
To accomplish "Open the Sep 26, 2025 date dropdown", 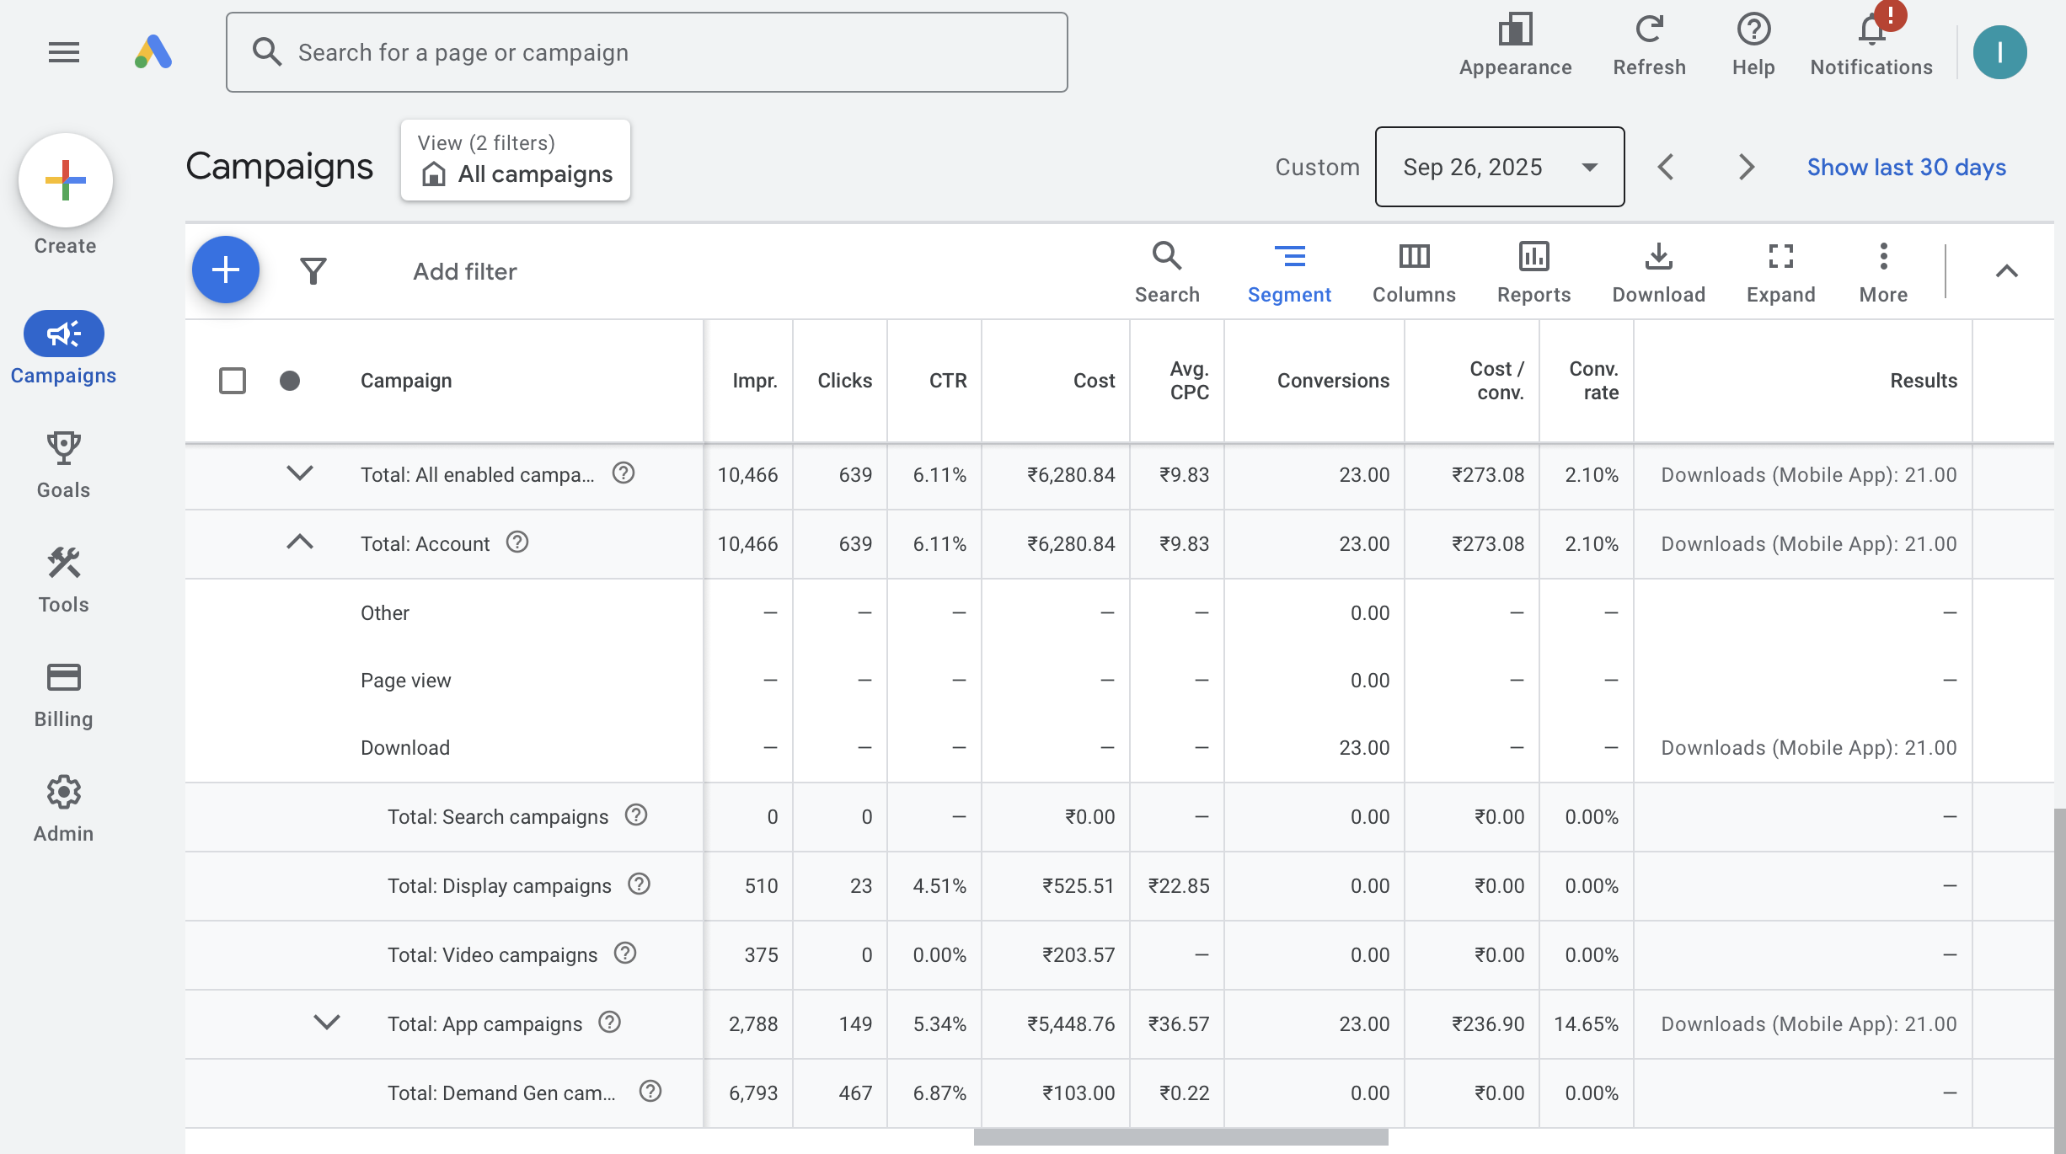I will (x=1499, y=167).
